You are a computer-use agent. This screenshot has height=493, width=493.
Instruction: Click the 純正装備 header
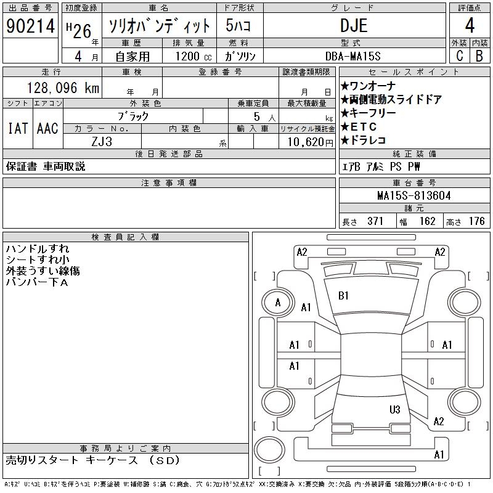tap(414, 153)
